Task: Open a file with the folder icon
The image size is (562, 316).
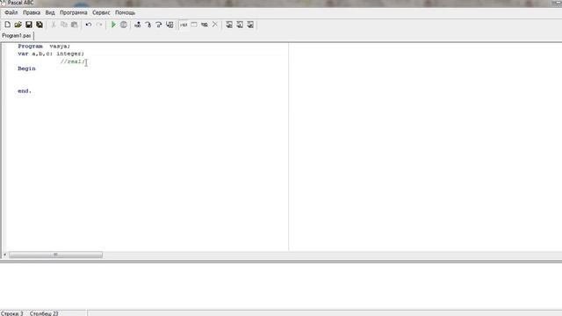Action: (x=18, y=25)
